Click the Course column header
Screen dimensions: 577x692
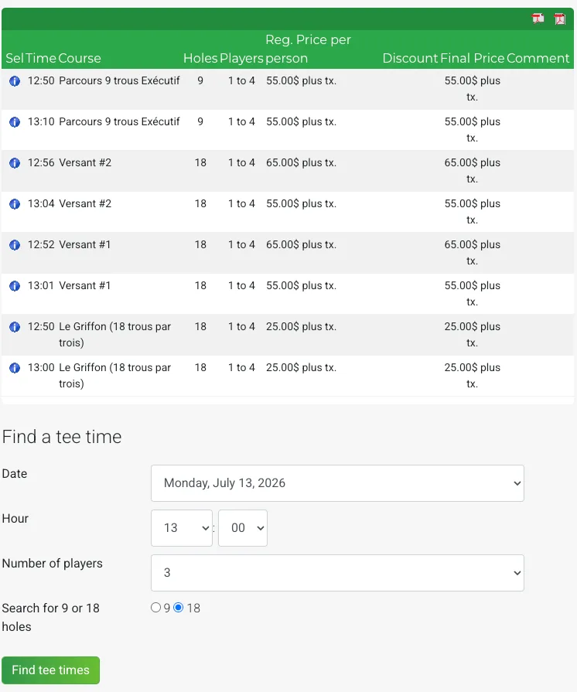point(80,58)
